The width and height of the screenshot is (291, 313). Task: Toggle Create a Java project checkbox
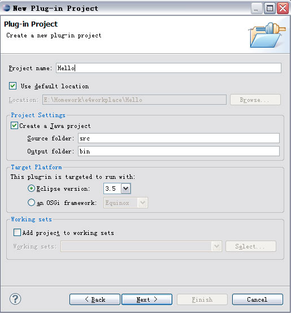click(14, 126)
